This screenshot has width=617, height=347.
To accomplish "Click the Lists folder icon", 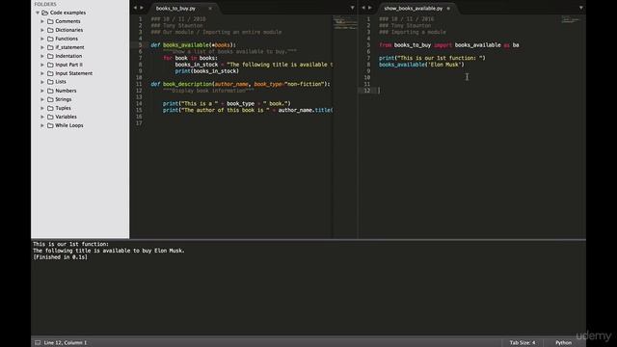I will click(50, 82).
